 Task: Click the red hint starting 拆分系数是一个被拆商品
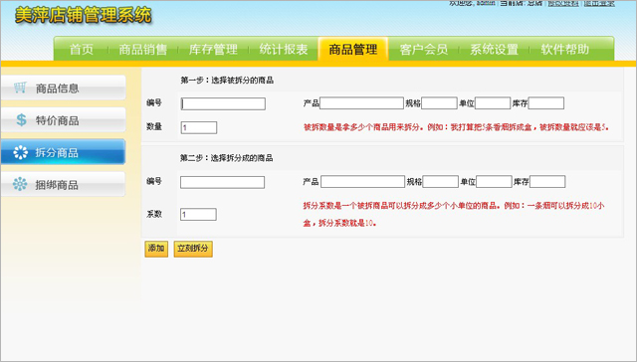point(454,214)
